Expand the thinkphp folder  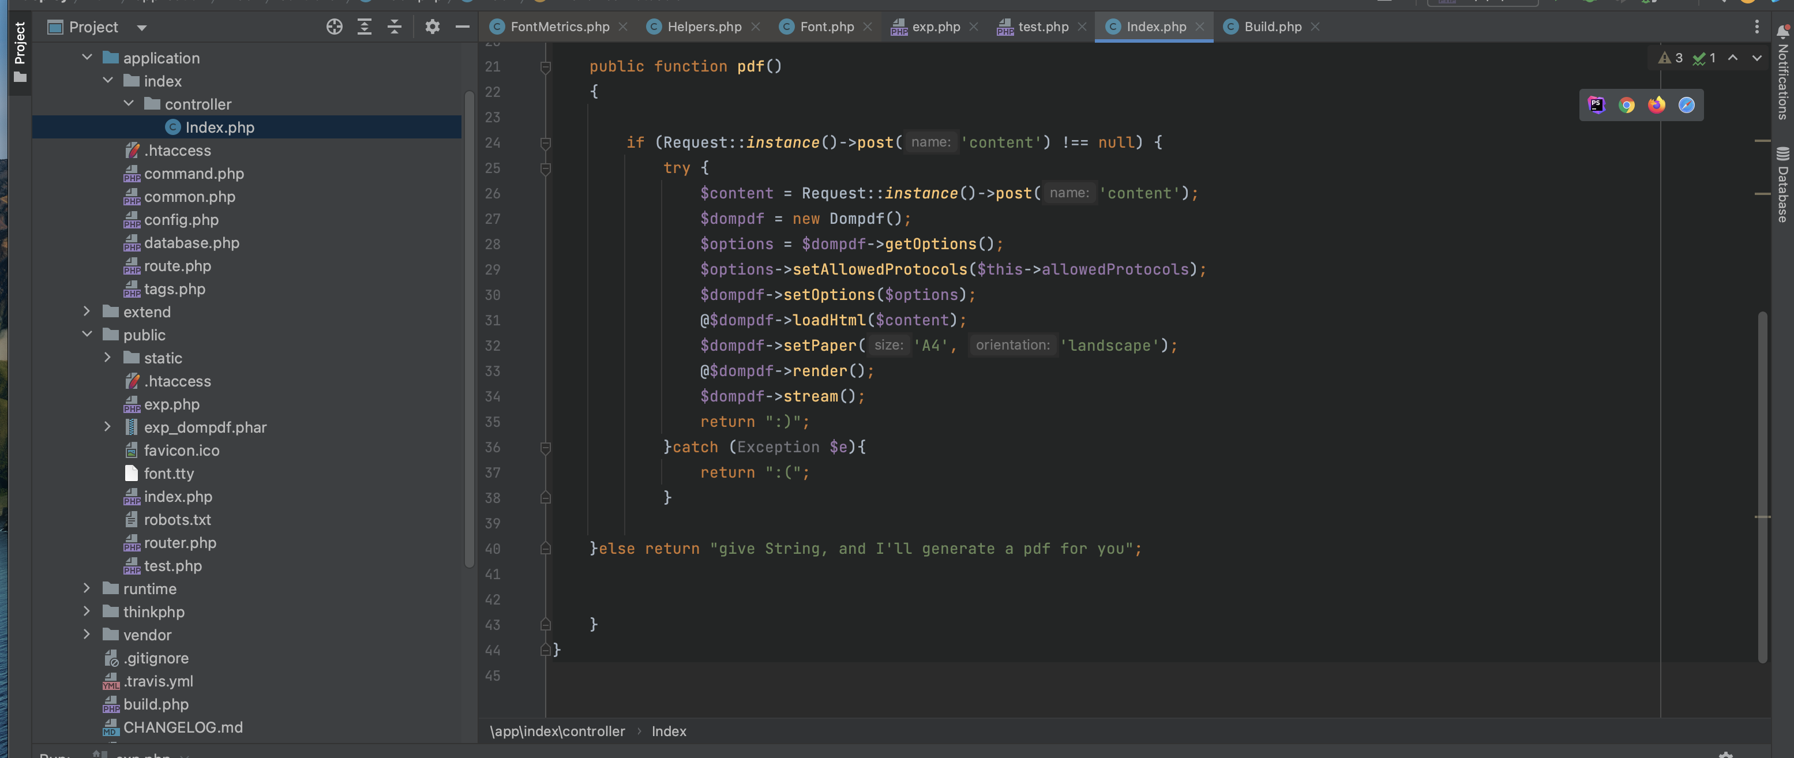(x=87, y=611)
